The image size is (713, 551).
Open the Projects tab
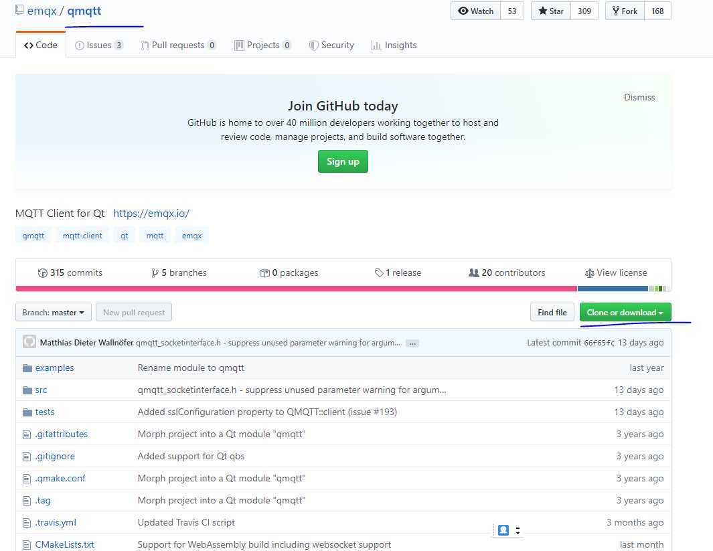262,45
